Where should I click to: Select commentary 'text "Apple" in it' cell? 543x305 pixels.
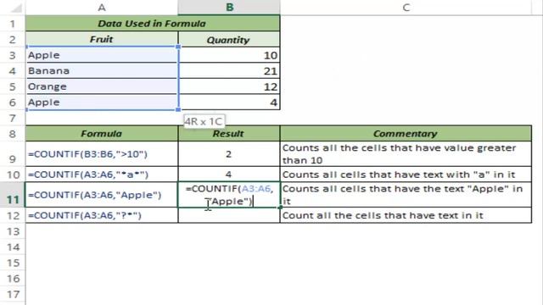point(406,195)
